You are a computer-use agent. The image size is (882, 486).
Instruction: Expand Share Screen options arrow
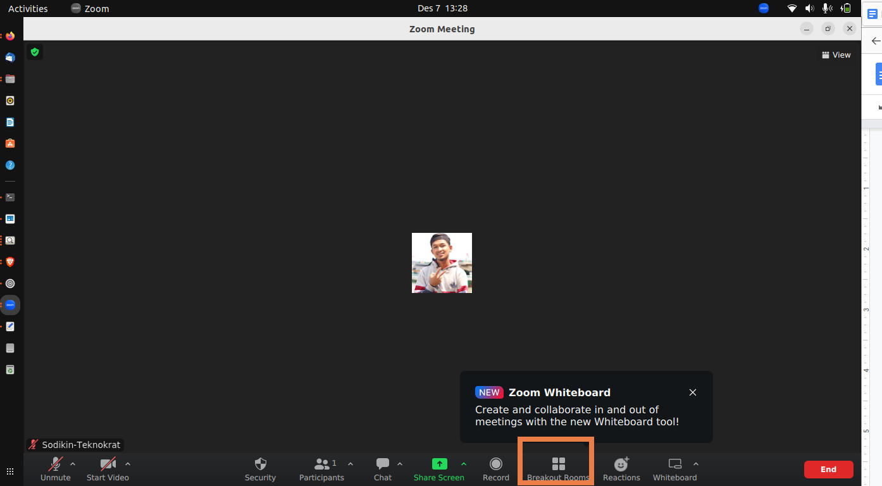[x=464, y=464]
